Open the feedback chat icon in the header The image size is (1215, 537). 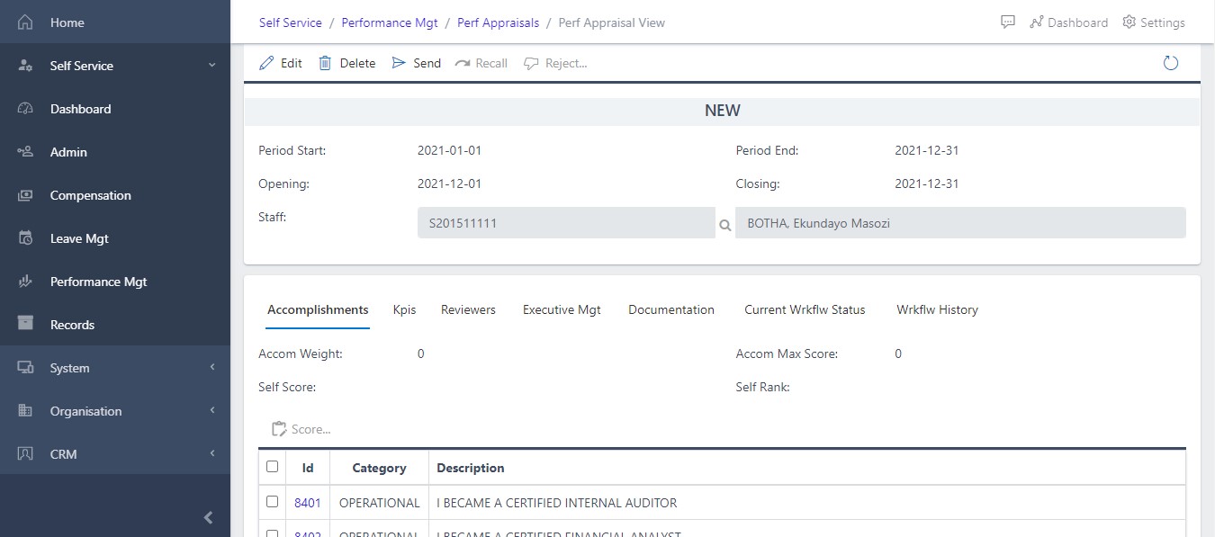[1007, 22]
